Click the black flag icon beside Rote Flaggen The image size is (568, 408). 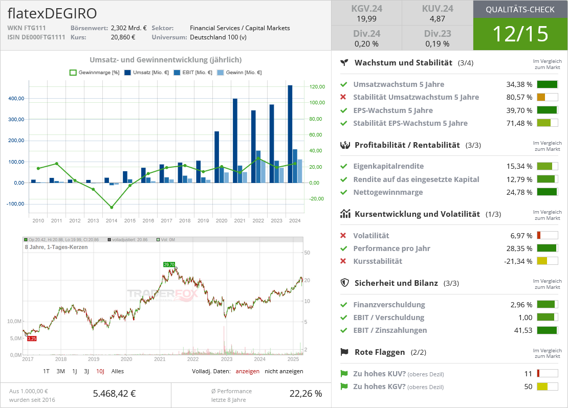pyautogui.click(x=344, y=352)
